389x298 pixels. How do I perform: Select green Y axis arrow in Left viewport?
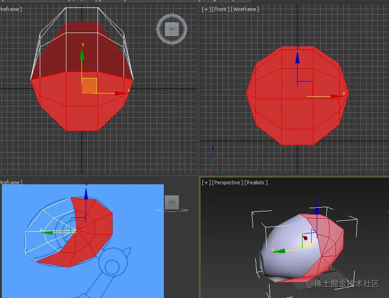(x=47, y=232)
